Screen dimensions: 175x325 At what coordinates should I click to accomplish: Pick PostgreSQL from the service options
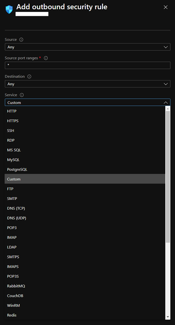tap(85, 169)
